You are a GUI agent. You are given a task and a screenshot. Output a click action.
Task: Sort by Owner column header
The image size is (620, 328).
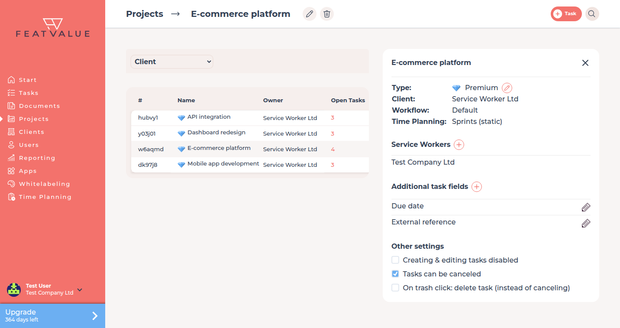(273, 100)
